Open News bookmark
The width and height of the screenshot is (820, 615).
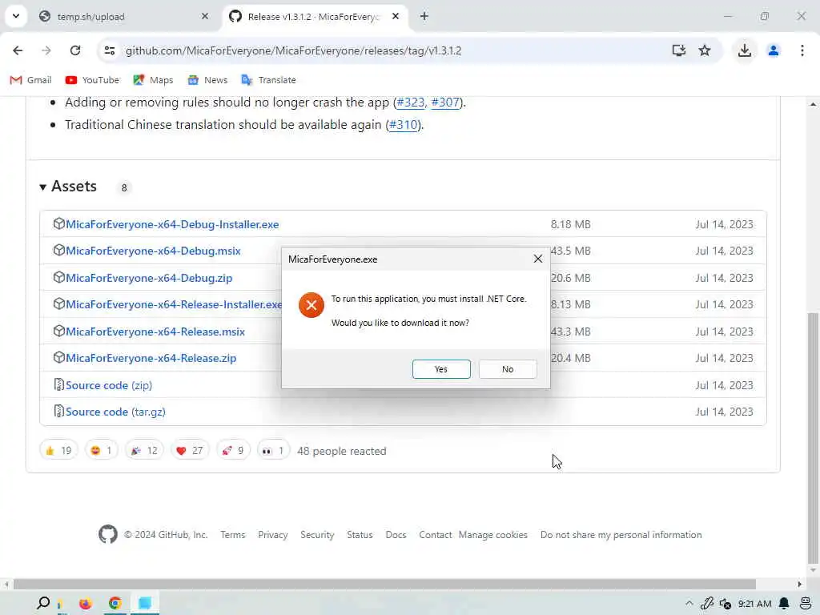[207, 80]
